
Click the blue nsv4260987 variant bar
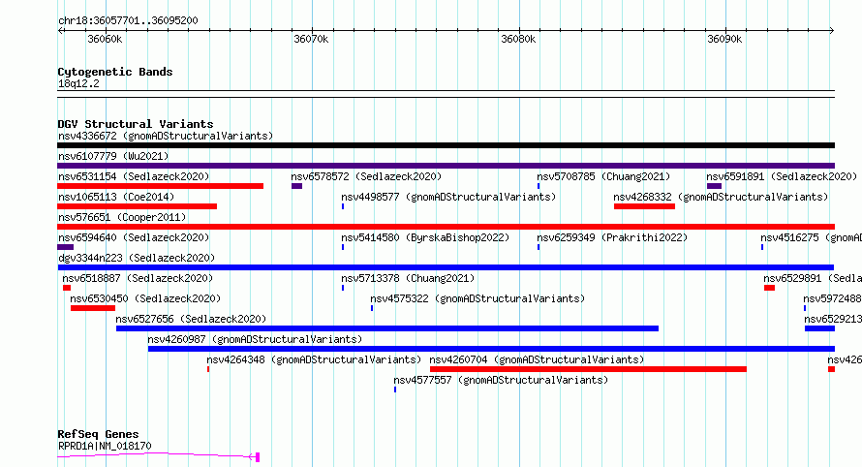point(491,349)
